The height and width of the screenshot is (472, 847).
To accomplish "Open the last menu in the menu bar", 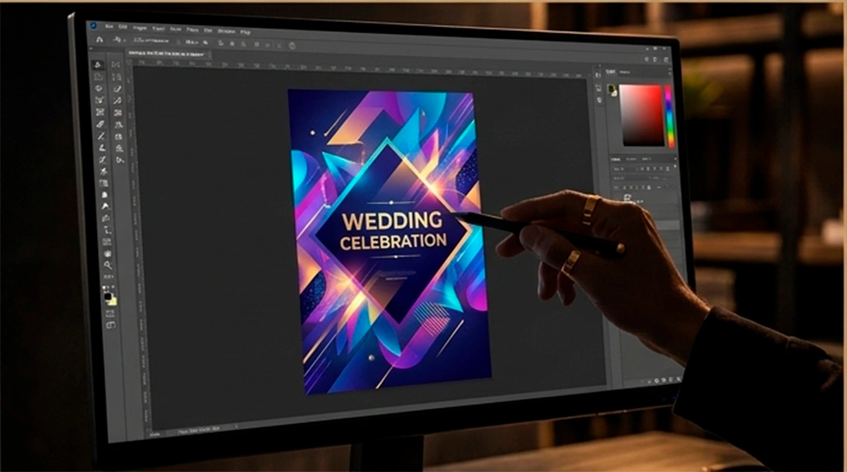I will [x=245, y=32].
